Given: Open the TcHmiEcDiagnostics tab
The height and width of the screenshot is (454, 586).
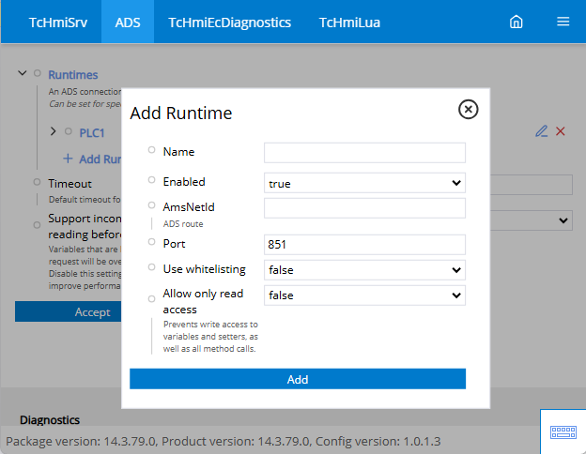Looking at the screenshot, I should (x=229, y=22).
